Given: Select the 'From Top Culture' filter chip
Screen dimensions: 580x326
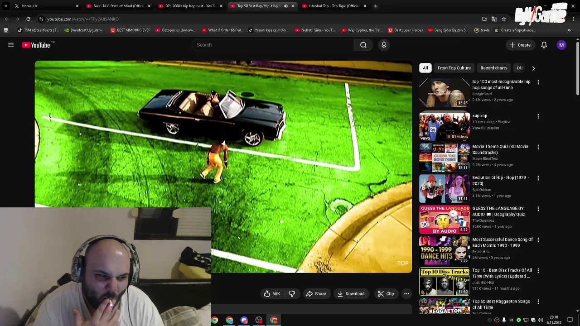Looking at the screenshot, I should pyautogui.click(x=454, y=68).
